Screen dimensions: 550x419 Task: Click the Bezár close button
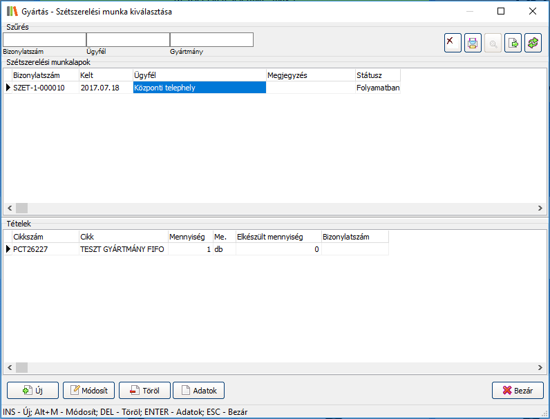coord(518,390)
